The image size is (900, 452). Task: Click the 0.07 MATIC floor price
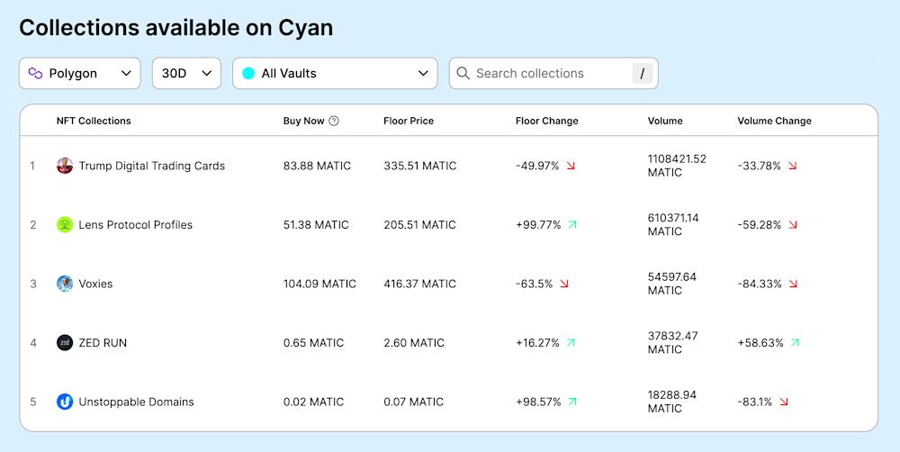pyautogui.click(x=414, y=402)
